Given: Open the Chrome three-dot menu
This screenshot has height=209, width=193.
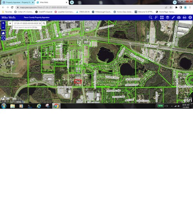Looking at the screenshot, I should 190,7.
